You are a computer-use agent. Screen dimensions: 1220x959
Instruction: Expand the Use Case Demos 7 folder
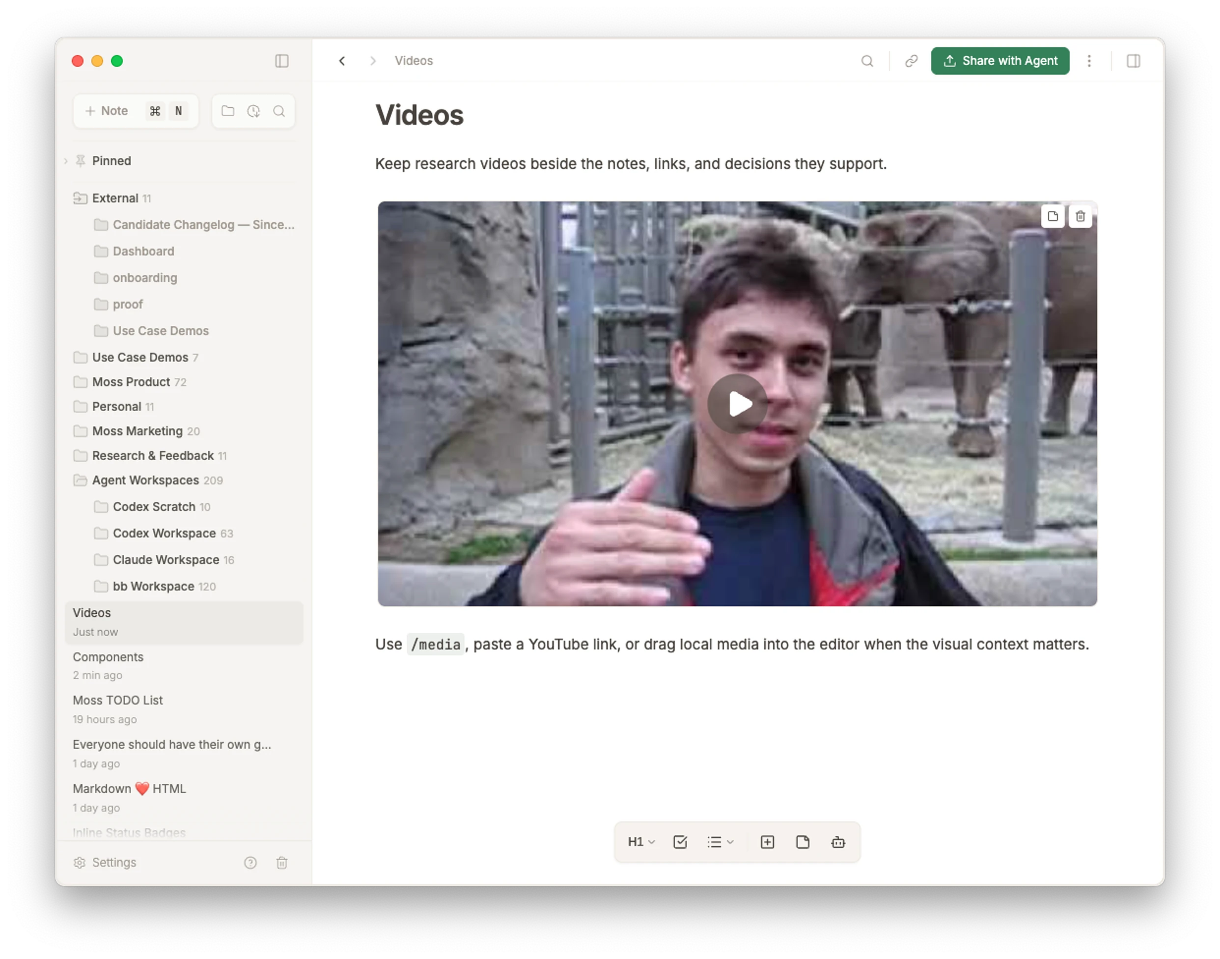coord(184,357)
